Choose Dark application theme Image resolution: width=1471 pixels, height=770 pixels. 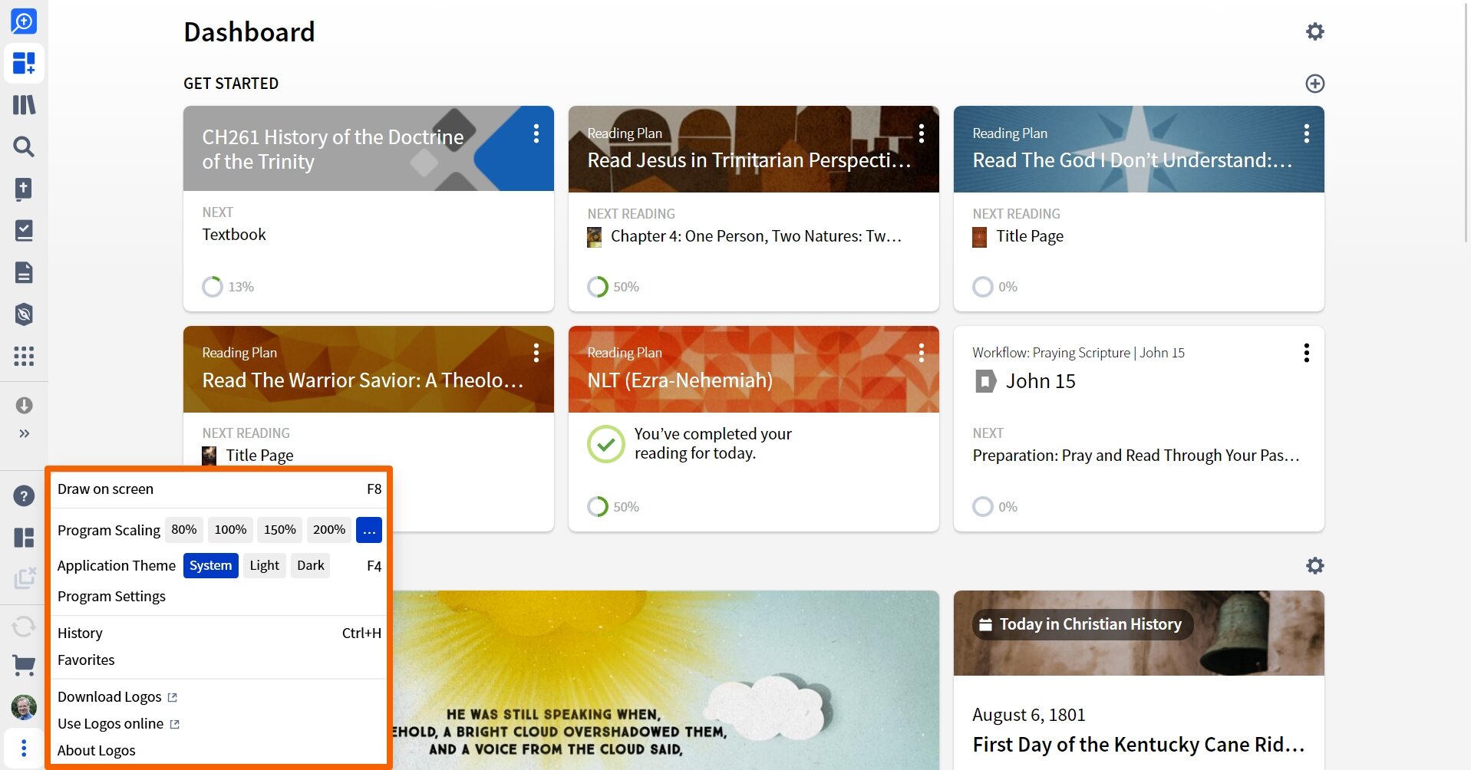(x=311, y=566)
